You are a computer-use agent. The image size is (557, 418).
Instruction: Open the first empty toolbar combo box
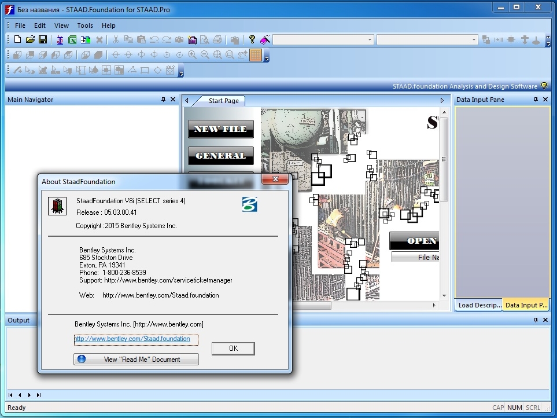click(323, 39)
